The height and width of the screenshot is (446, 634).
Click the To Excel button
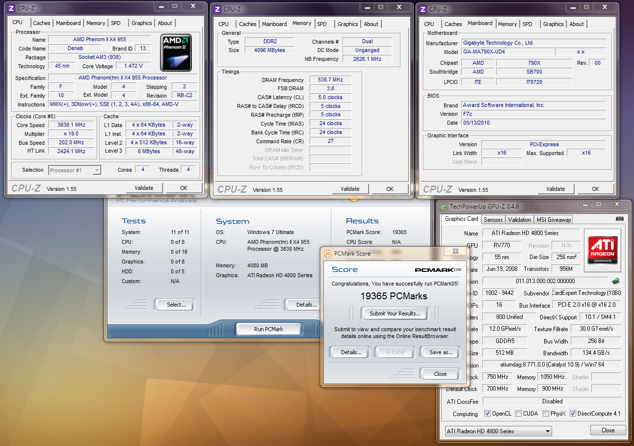click(x=395, y=352)
